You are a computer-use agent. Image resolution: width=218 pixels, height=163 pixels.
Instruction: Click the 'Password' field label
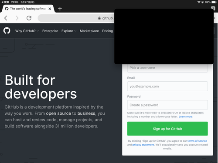[134, 96]
